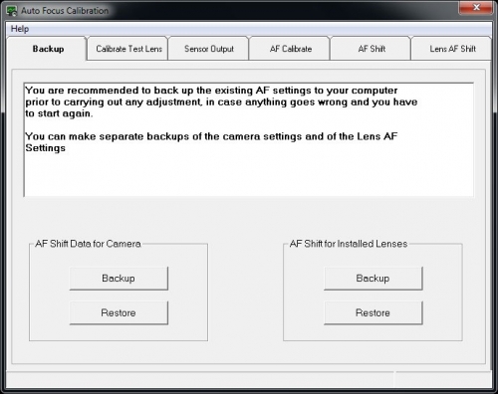Switch to the AF Shift tab
The width and height of the screenshot is (498, 394).
(372, 49)
